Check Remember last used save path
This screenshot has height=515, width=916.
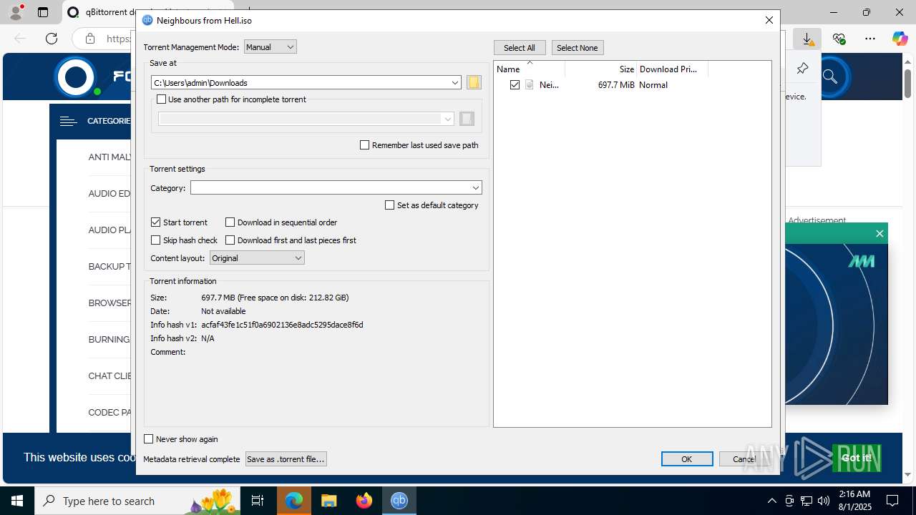364,144
